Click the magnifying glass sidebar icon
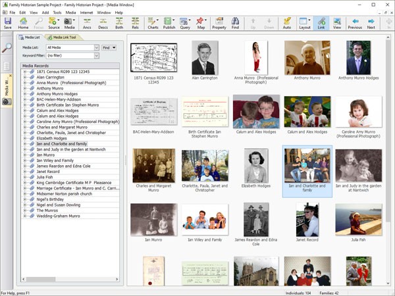Screen dimensions: 395x296 click(7, 48)
